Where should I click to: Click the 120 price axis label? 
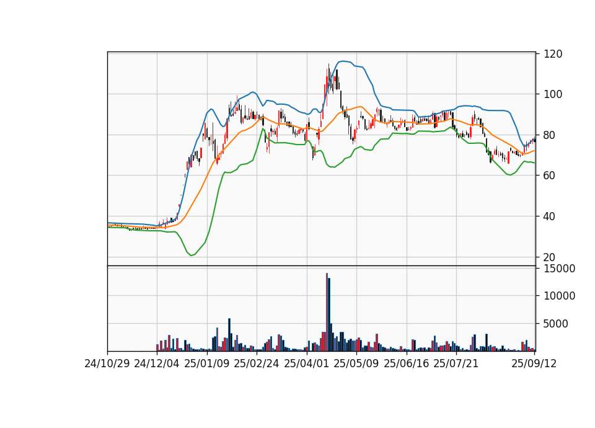click(553, 54)
